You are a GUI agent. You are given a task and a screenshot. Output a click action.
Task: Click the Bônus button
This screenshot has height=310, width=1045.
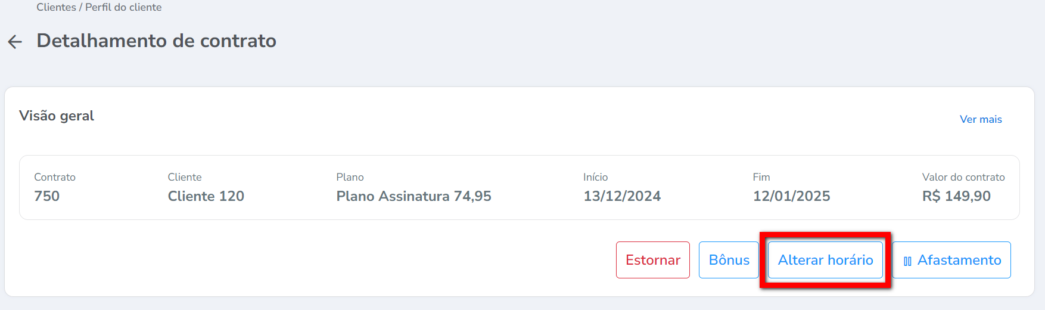tap(729, 260)
